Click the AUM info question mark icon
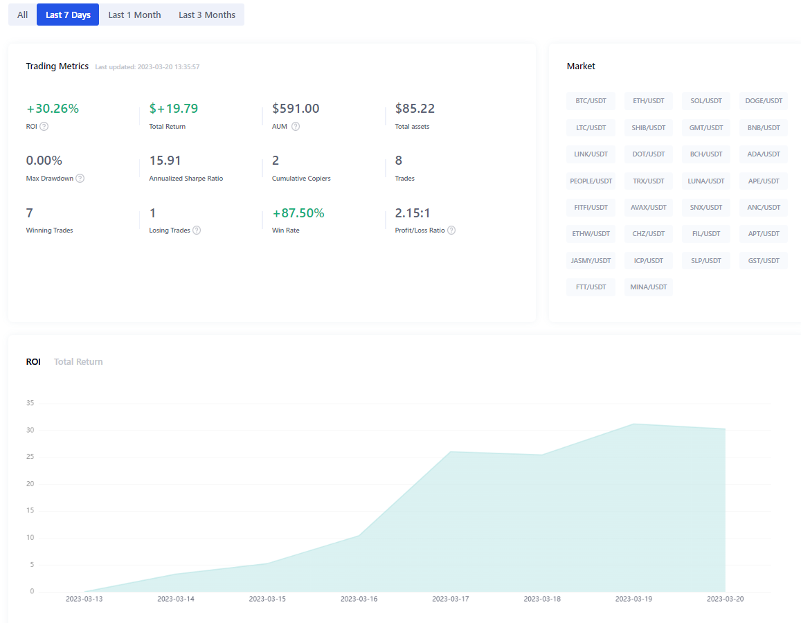801x623 pixels. point(296,127)
